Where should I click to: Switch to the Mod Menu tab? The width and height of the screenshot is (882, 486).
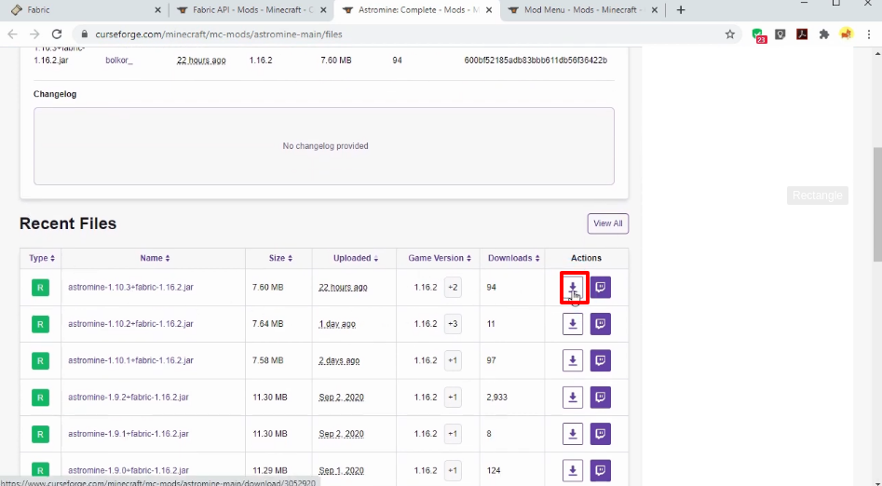tap(581, 10)
